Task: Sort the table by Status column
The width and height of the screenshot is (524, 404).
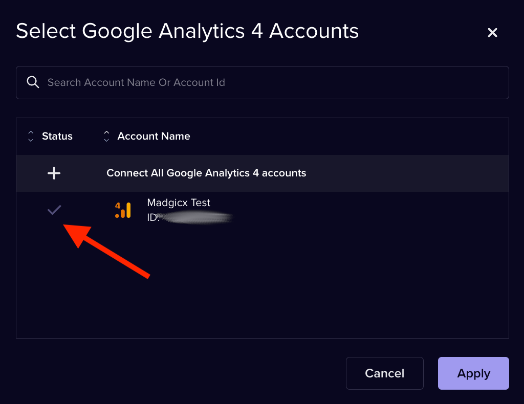Action: click(x=31, y=136)
